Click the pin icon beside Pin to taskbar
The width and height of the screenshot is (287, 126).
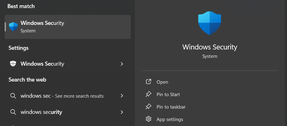[x=148, y=107]
